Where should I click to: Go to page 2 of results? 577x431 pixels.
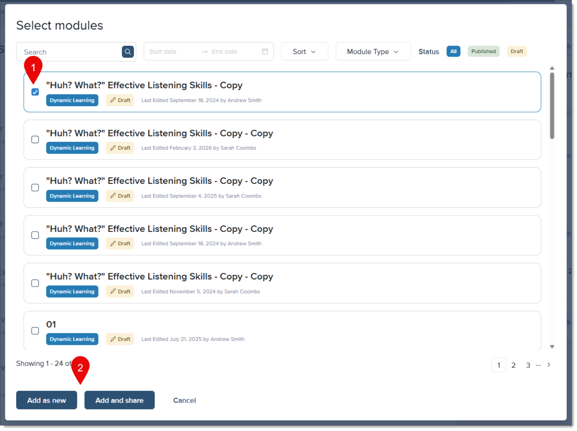(513, 365)
